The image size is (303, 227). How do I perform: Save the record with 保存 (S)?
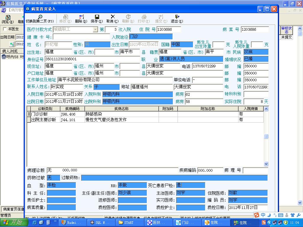pos(97,19)
